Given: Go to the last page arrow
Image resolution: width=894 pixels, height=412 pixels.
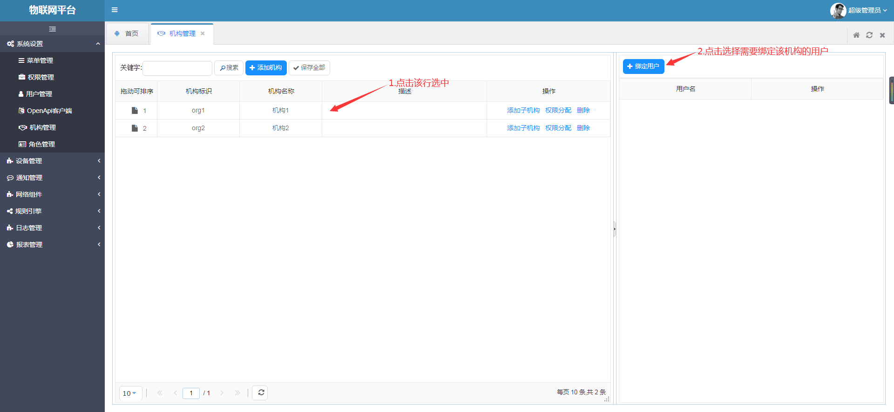Looking at the screenshot, I should pos(237,393).
